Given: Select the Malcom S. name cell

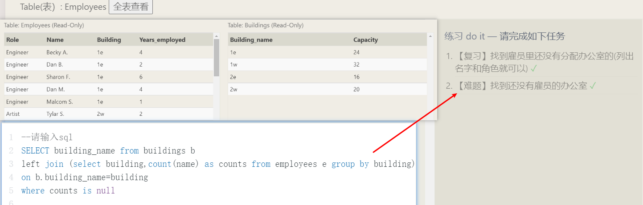Looking at the screenshot, I should pos(60,102).
